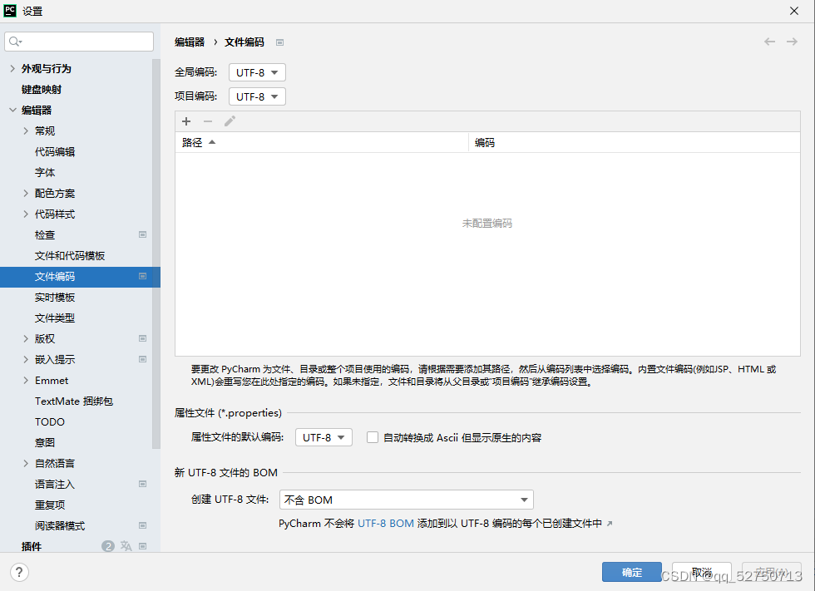
Task: Click the panel icon next to 阅读模式
Action: [x=142, y=525]
